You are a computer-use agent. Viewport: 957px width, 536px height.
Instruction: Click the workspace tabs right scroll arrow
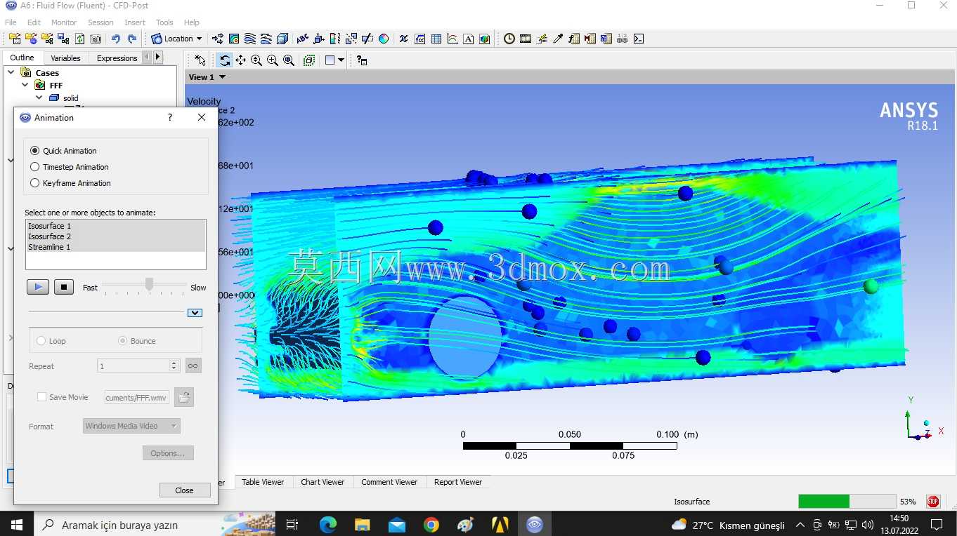coord(157,58)
